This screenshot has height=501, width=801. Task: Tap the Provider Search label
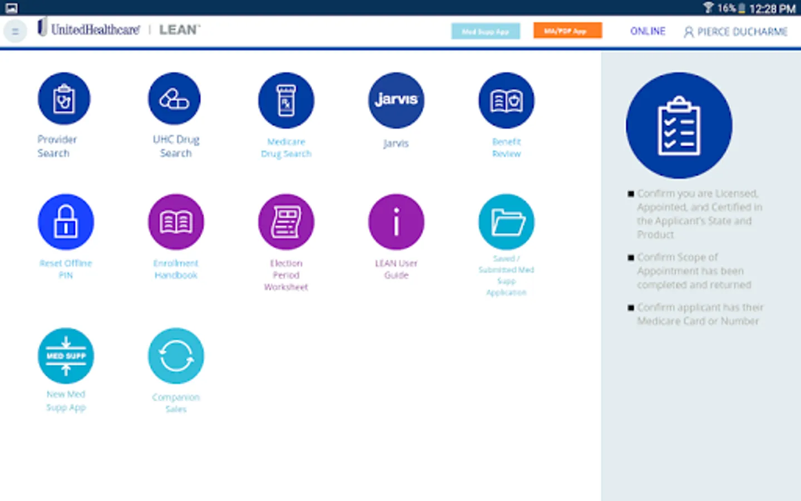click(57, 146)
